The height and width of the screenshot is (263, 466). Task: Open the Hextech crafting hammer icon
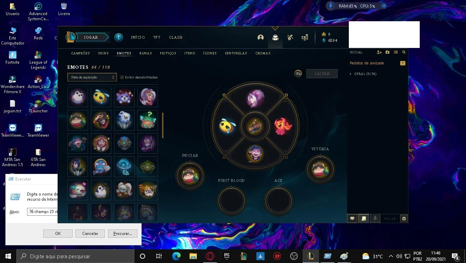click(290, 37)
